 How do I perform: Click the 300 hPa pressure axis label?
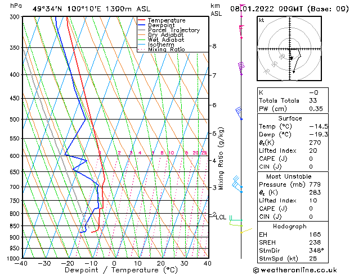click(x=15, y=17)
